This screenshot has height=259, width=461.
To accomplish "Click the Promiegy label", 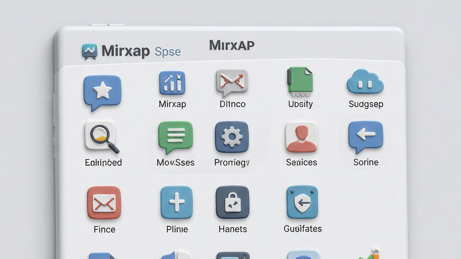I will 232,162.
